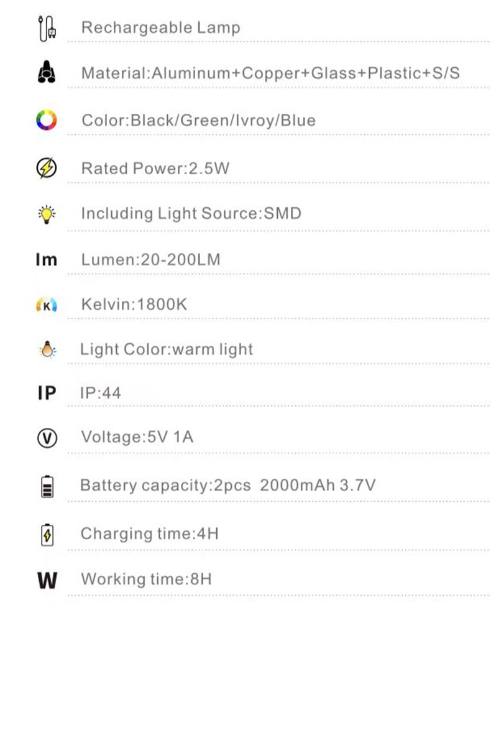Click the battery capacity icon
Viewport: 491px width, 730px height.
click(47, 486)
